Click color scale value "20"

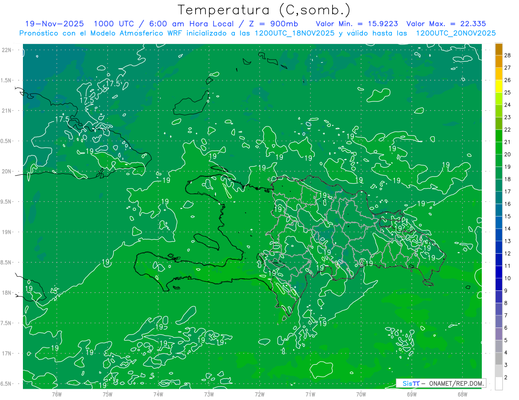pos(508,154)
